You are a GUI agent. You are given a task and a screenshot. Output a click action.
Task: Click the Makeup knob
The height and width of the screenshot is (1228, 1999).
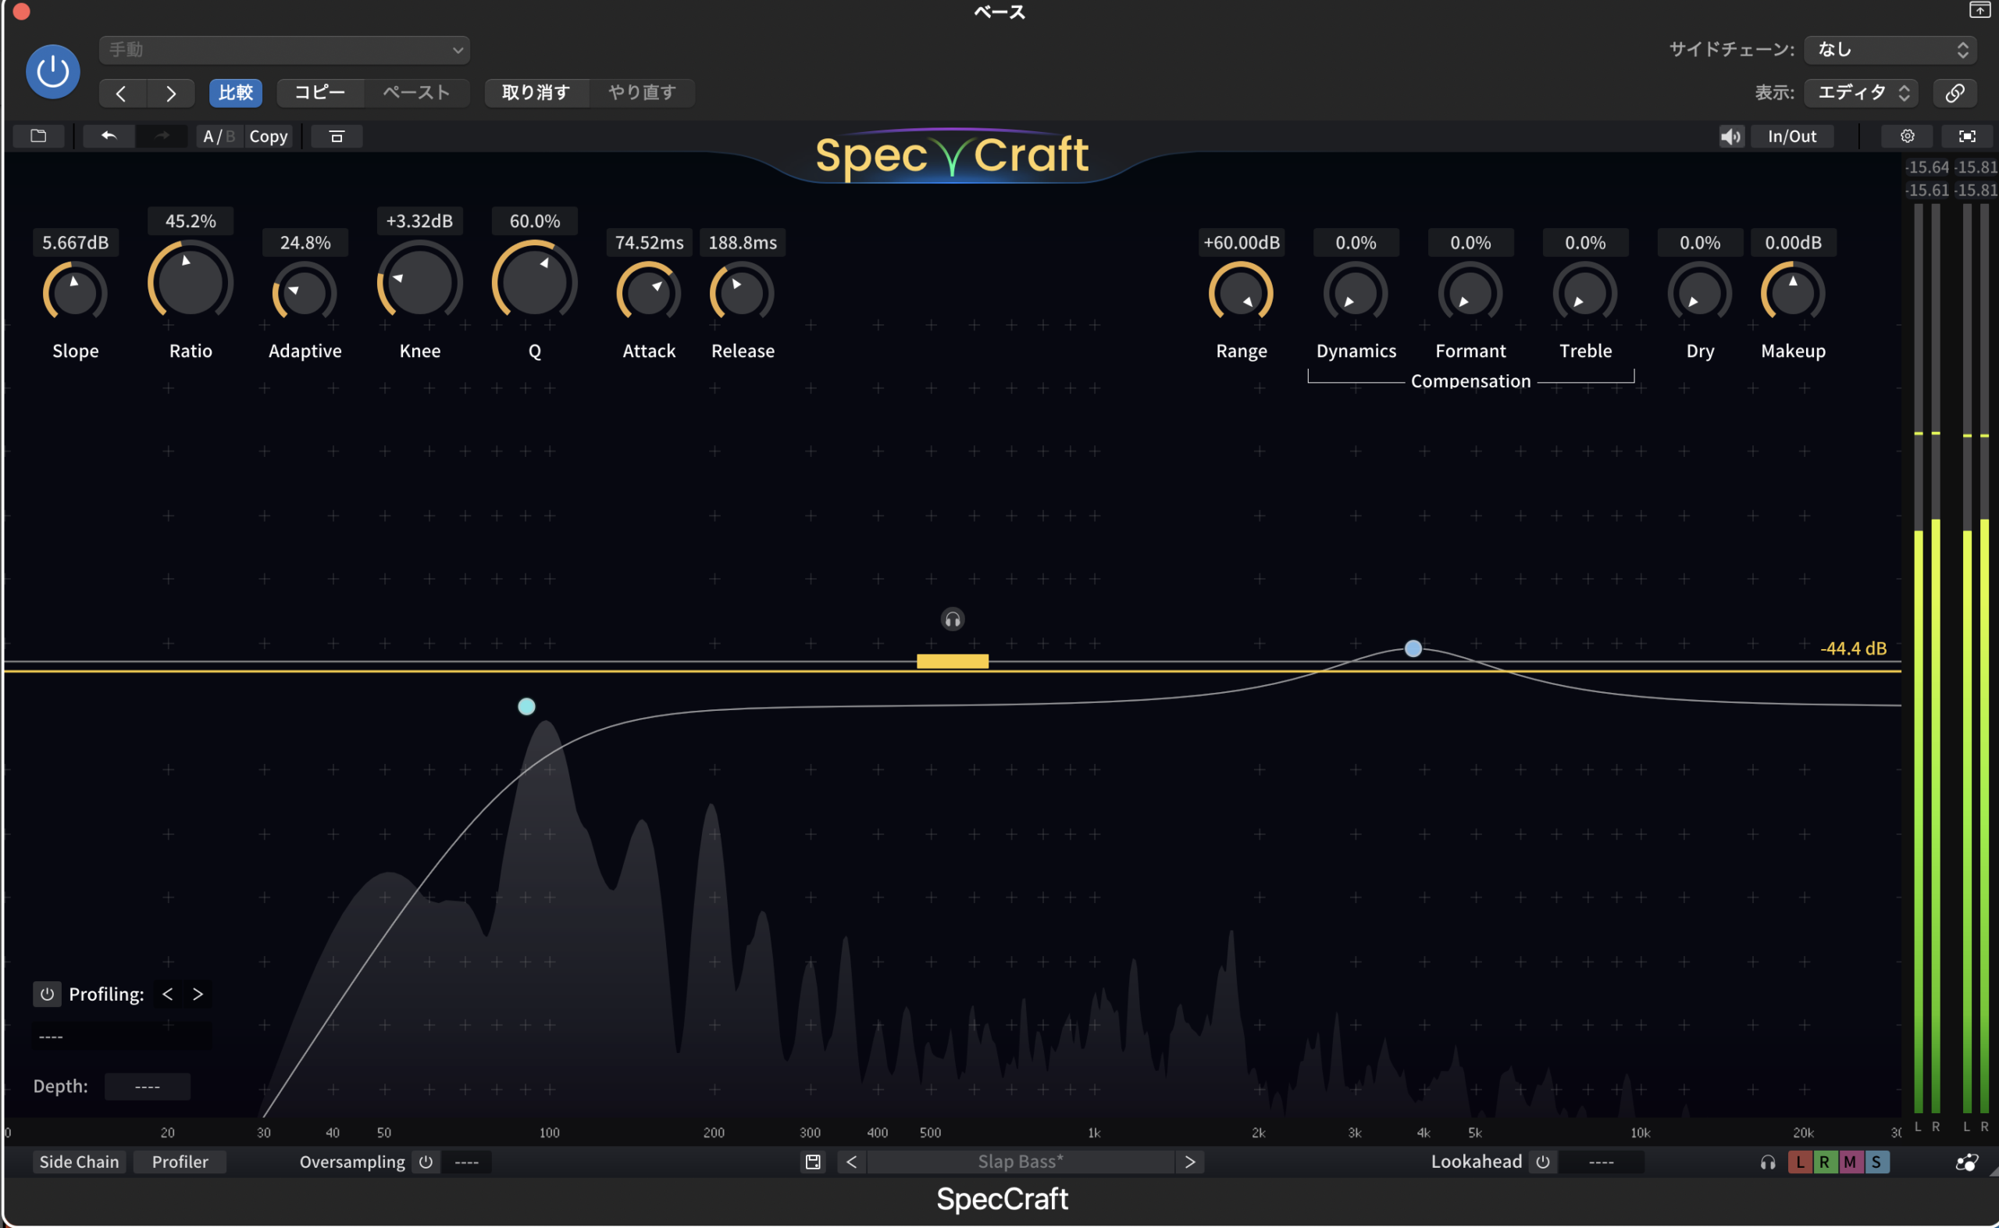1793,293
